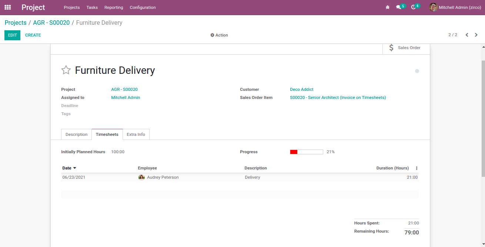Click Mitchell Admin avatar picture
The width and height of the screenshot is (485, 247).
pos(433,7)
